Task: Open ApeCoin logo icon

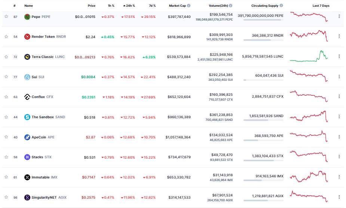Action: [27, 137]
